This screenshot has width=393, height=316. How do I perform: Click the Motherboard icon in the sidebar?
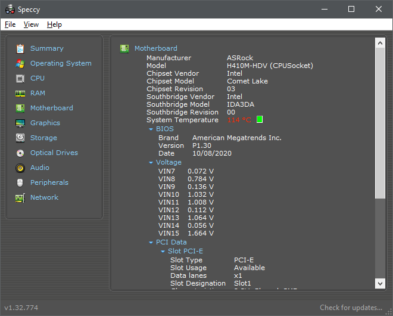click(20, 108)
